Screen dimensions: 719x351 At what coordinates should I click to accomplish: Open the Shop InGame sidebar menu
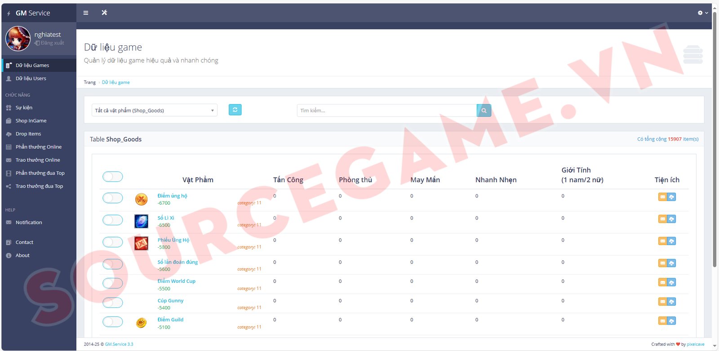(x=31, y=121)
